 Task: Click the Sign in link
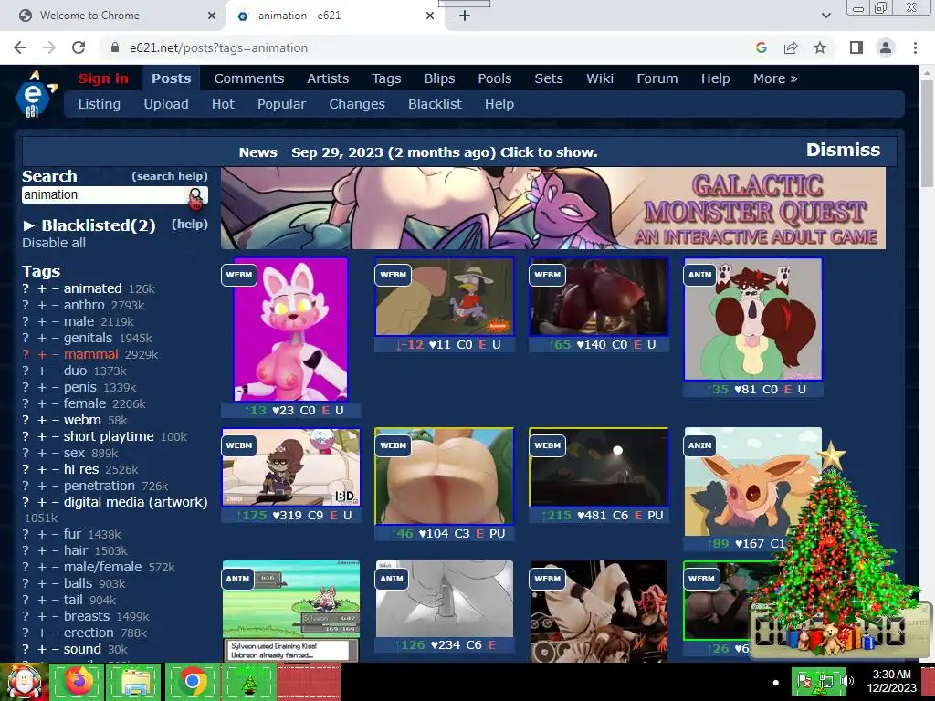pos(103,78)
